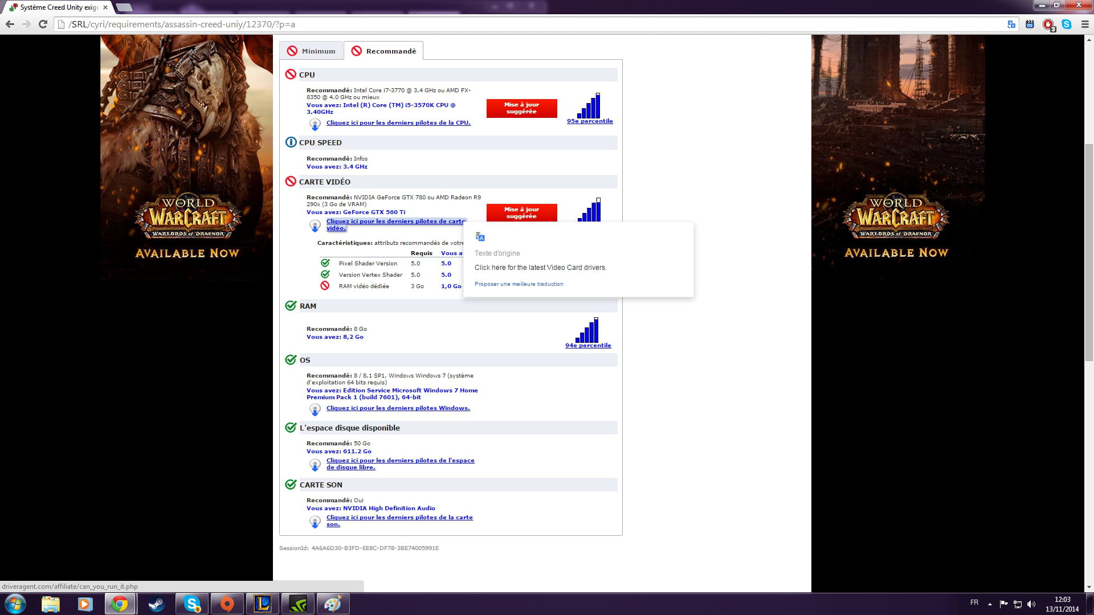The image size is (1094, 615).
Task: Open the latest CPU drivers link
Action: point(398,123)
